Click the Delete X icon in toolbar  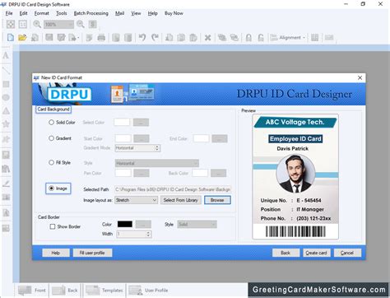pos(207,38)
